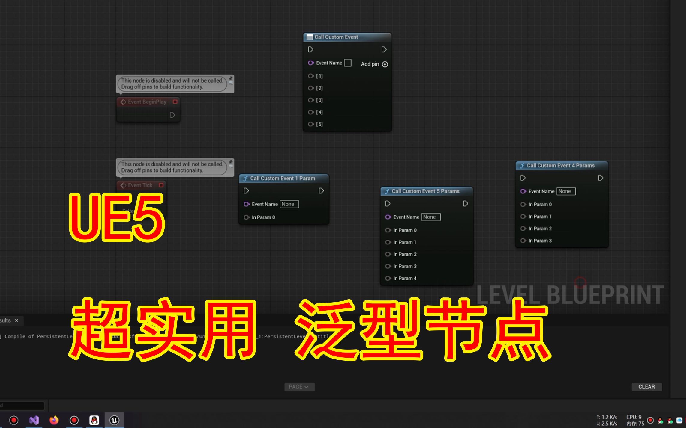The image size is (686, 428).
Task: Click In Param 3 pin on 5 Params node
Action: [x=388, y=266]
